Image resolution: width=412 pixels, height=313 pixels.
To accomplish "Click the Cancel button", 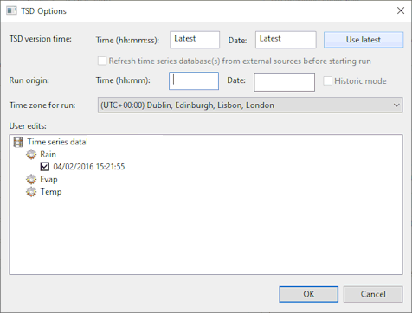I will (373, 294).
